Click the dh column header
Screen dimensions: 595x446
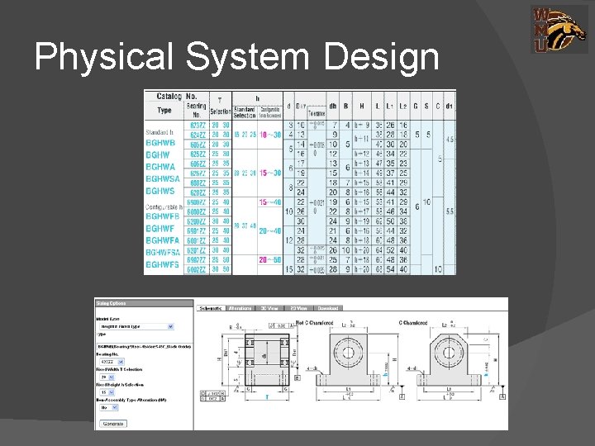click(333, 107)
